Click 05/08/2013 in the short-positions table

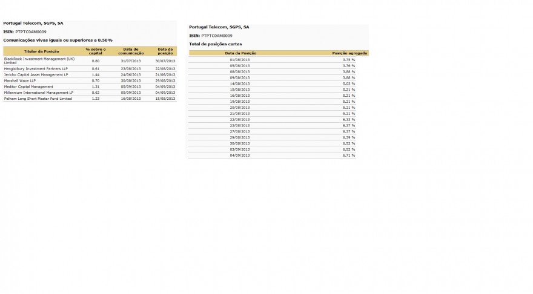tap(240, 66)
